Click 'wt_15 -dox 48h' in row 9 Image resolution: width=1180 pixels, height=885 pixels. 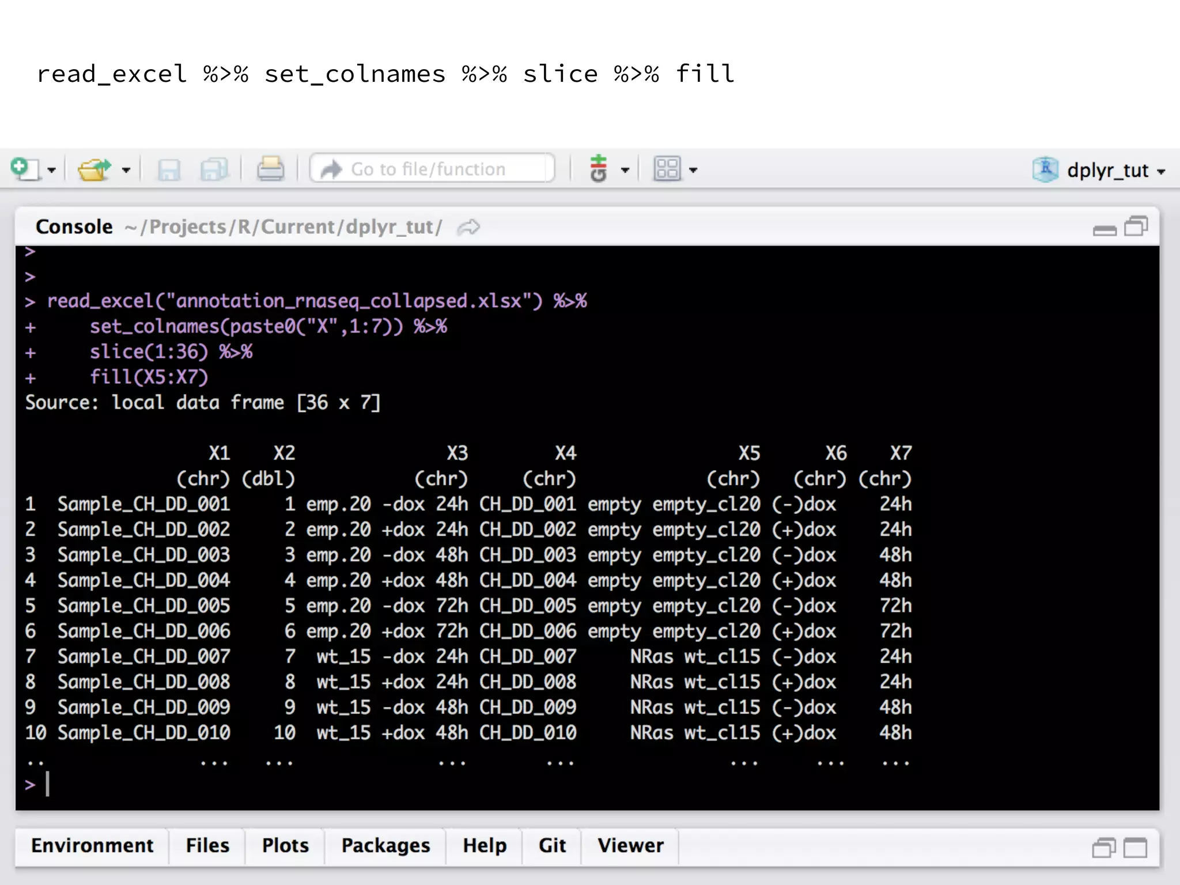[392, 708]
